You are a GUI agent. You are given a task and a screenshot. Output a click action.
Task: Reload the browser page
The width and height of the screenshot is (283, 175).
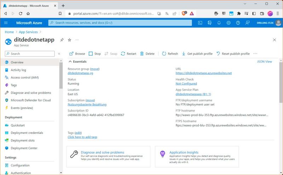point(21,13)
